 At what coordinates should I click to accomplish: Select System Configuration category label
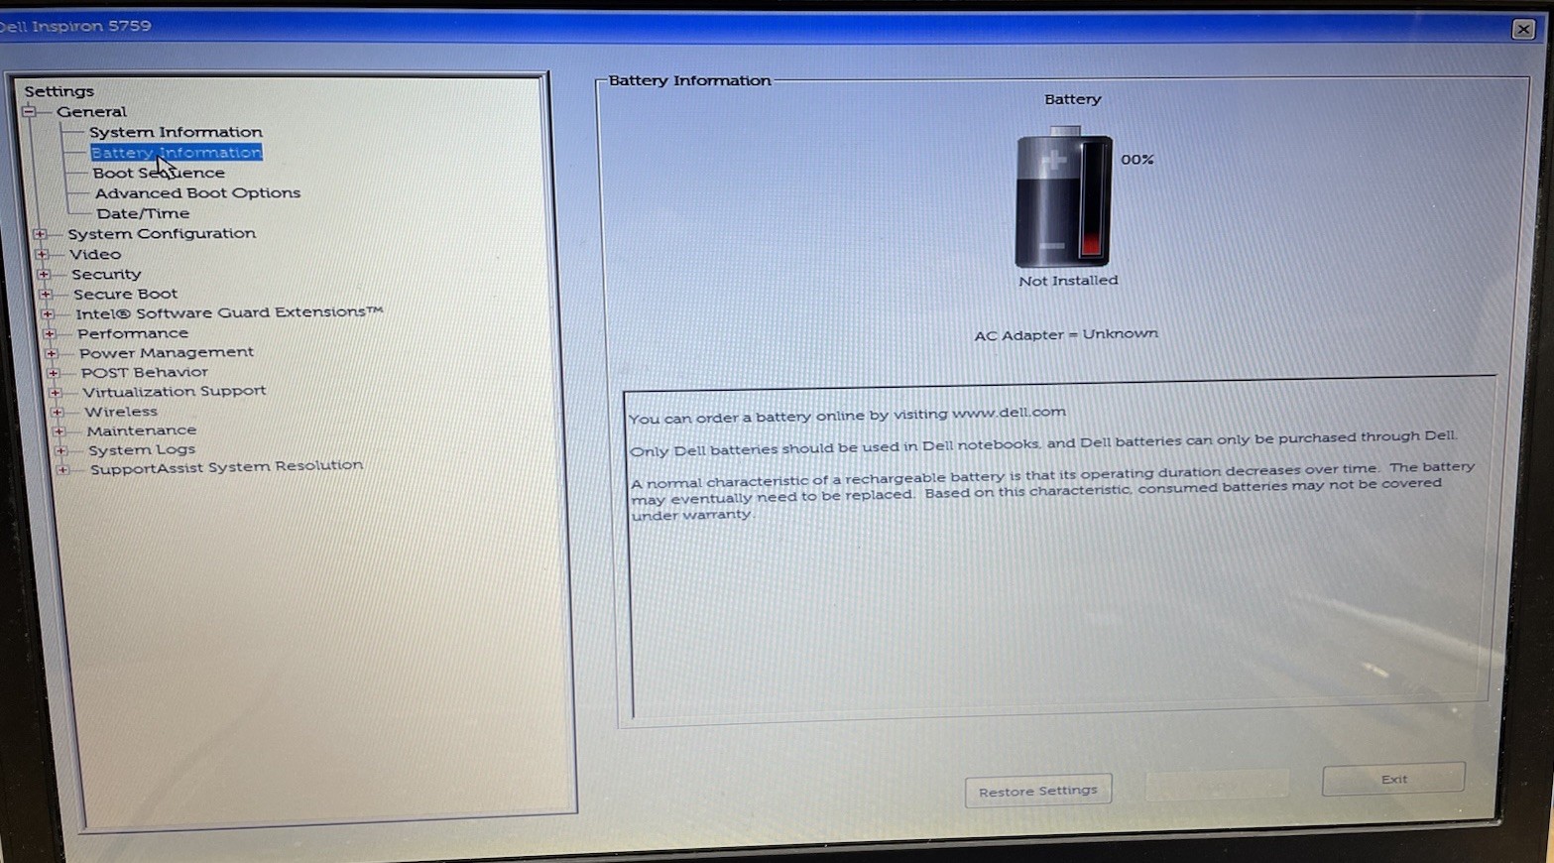162,234
